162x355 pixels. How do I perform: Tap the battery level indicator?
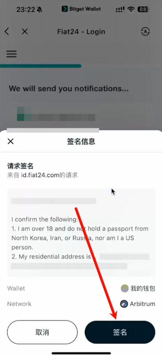pyautogui.click(x=143, y=9)
